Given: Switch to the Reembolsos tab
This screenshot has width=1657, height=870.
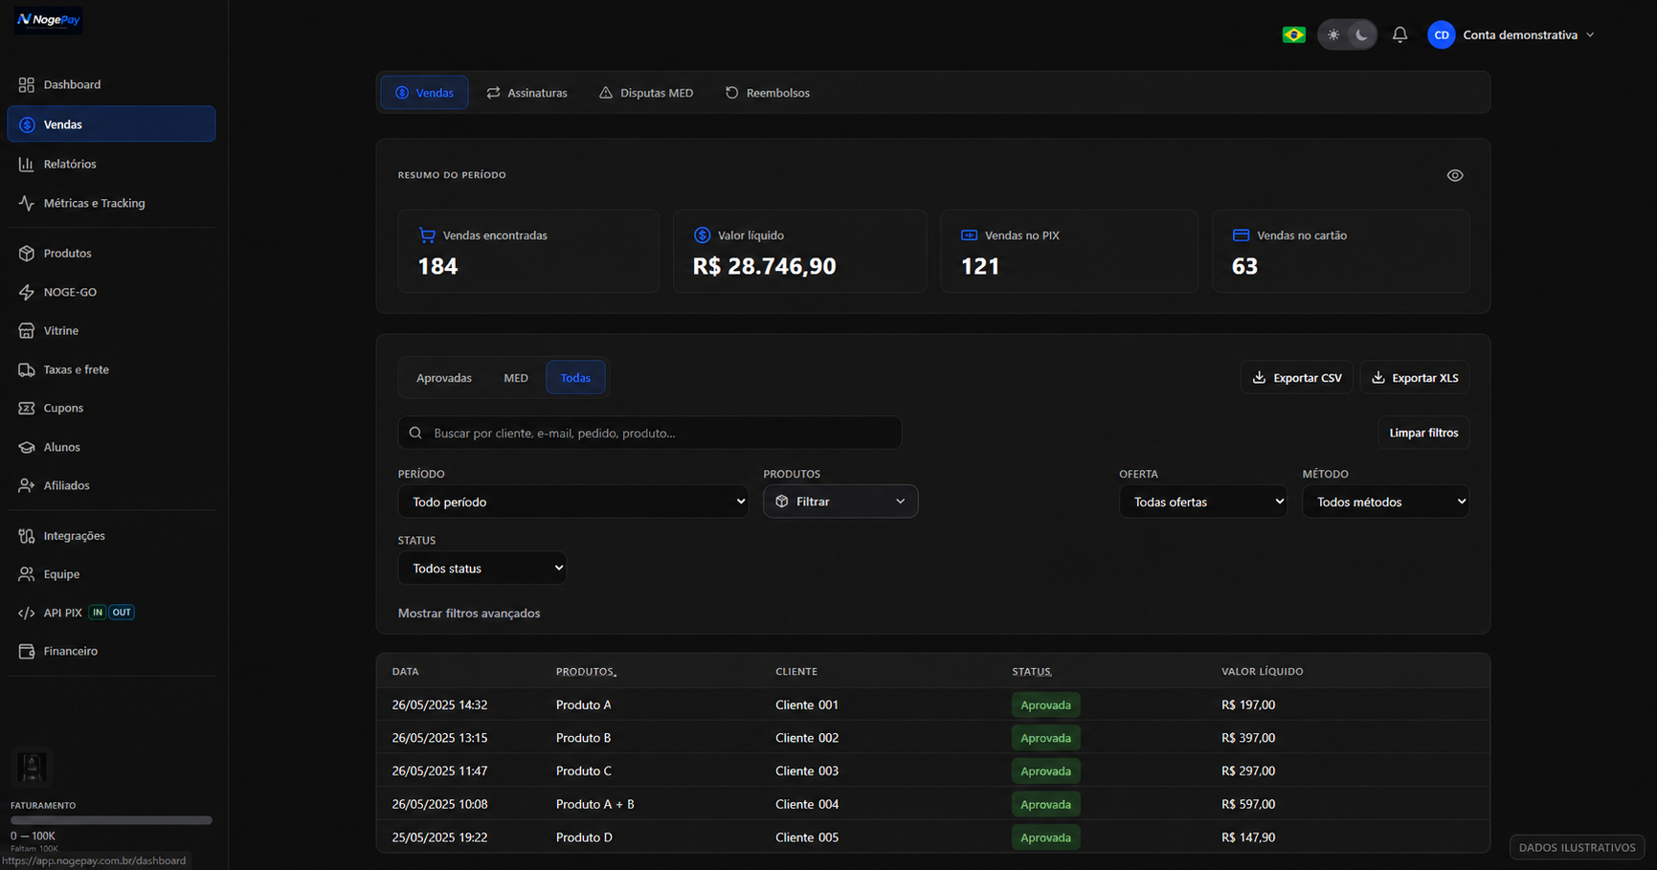Looking at the screenshot, I should tap(767, 93).
